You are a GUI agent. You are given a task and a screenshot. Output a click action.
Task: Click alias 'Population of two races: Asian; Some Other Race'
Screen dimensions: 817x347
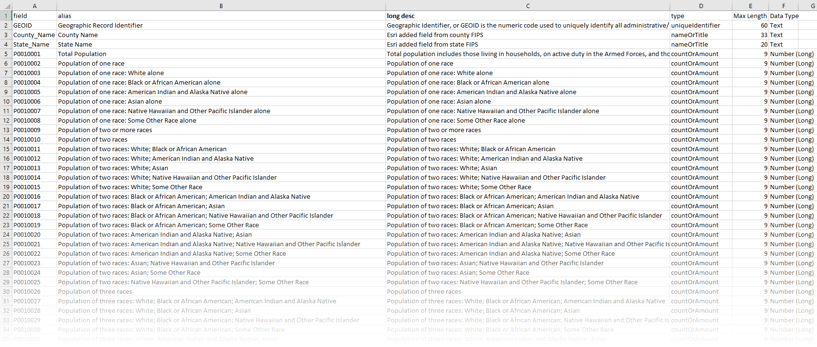(x=221, y=272)
